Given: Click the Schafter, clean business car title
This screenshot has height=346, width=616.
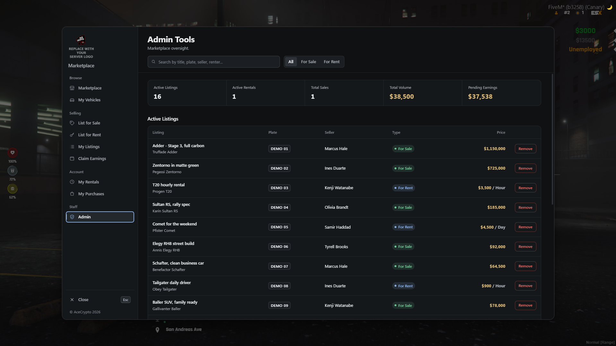Looking at the screenshot, I should [178, 263].
